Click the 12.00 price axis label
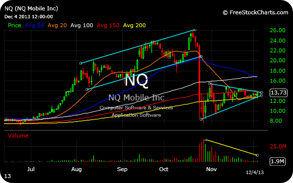The height and width of the screenshot is (183, 293). coord(278,101)
